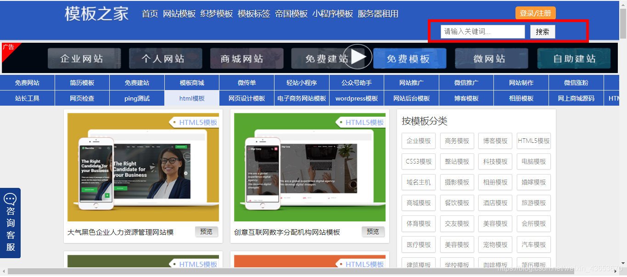Open the 模板标签 menu item
Image resolution: width=627 pixels, height=277 pixels.
(254, 14)
